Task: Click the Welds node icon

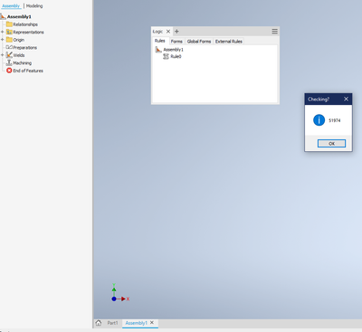Action: (9, 55)
